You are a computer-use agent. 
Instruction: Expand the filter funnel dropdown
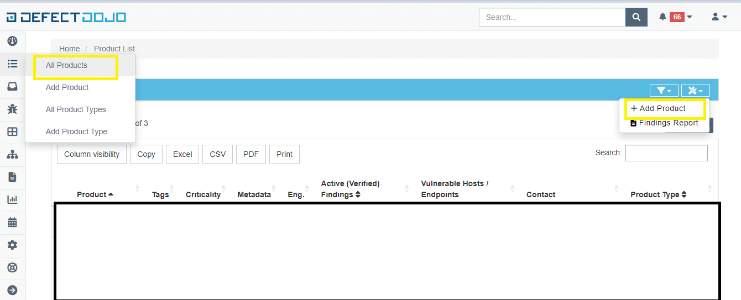664,91
